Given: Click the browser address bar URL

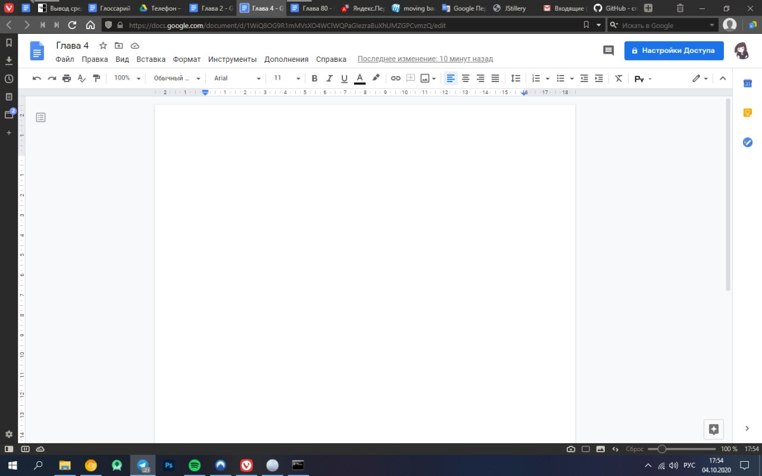Looking at the screenshot, I should 287,26.
